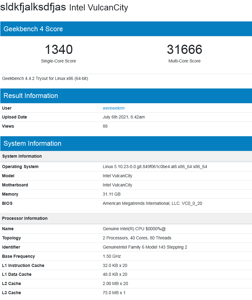252x300 pixels.
Task: Click the Upload Date label
Action: click(x=15, y=117)
